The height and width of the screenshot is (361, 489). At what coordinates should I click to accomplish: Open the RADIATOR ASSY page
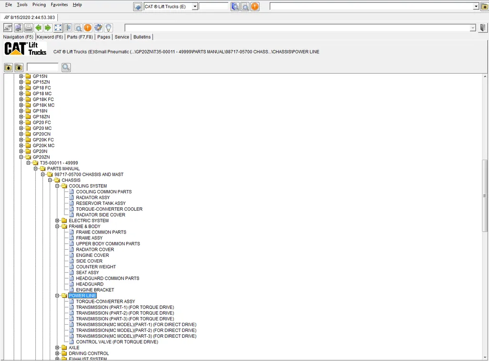(x=93, y=197)
